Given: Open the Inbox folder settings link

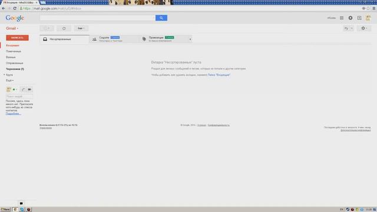Looking at the screenshot, I should [219, 75].
